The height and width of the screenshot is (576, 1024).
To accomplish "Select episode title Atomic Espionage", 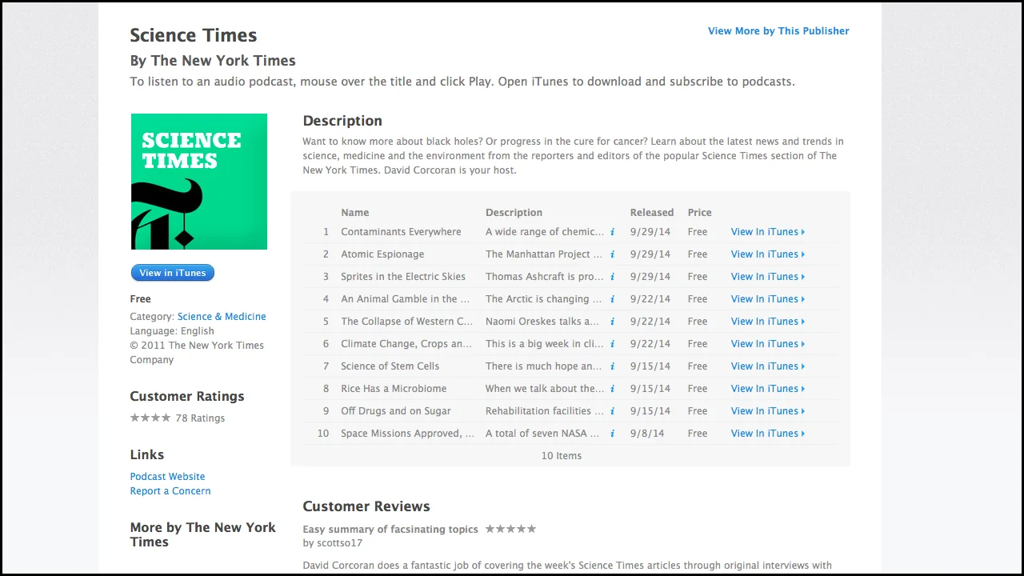I will point(382,254).
